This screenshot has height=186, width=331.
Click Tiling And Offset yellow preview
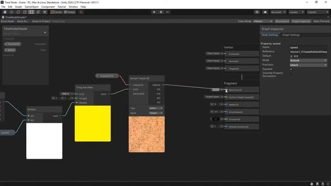pos(93,123)
